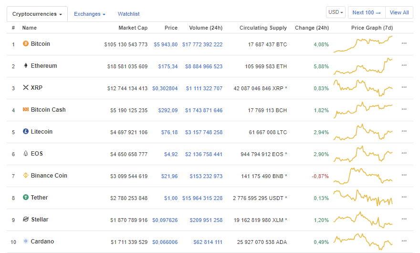Open Ethereum's 7-day price graph

[363, 66]
